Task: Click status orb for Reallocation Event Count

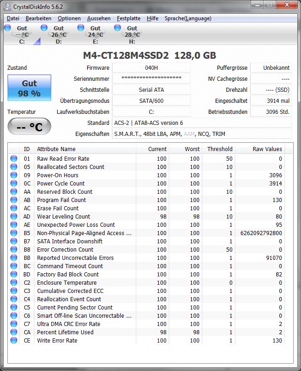Action: (x=14, y=299)
